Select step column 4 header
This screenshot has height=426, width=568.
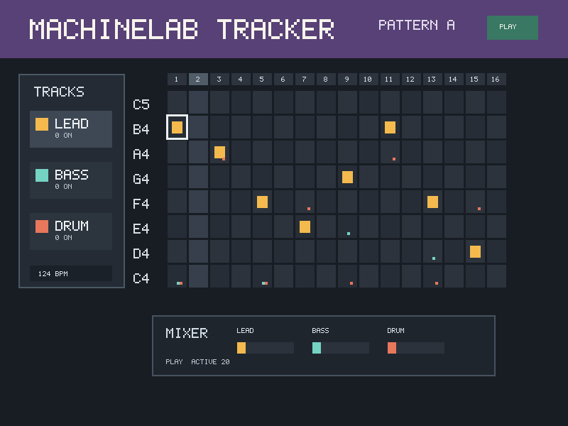pos(241,79)
